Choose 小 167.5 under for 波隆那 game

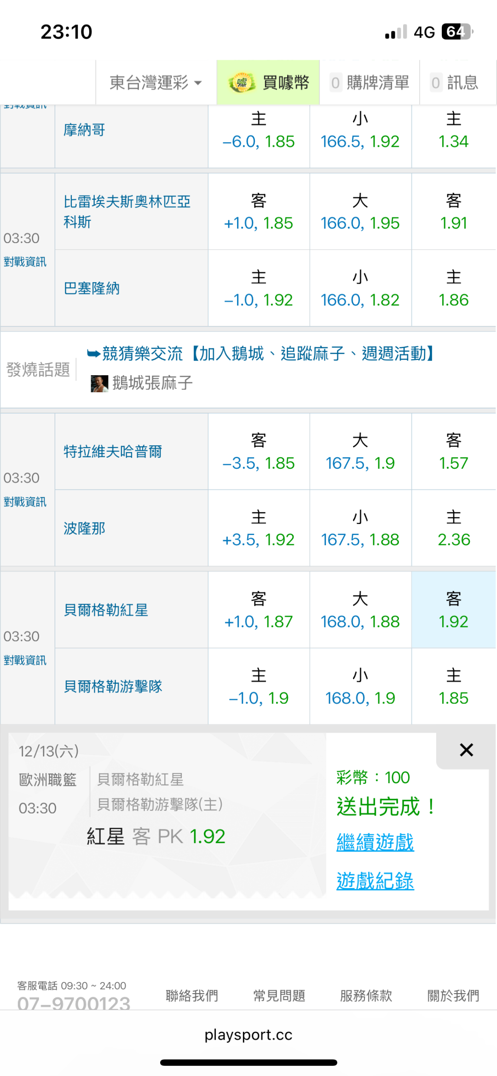click(360, 528)
